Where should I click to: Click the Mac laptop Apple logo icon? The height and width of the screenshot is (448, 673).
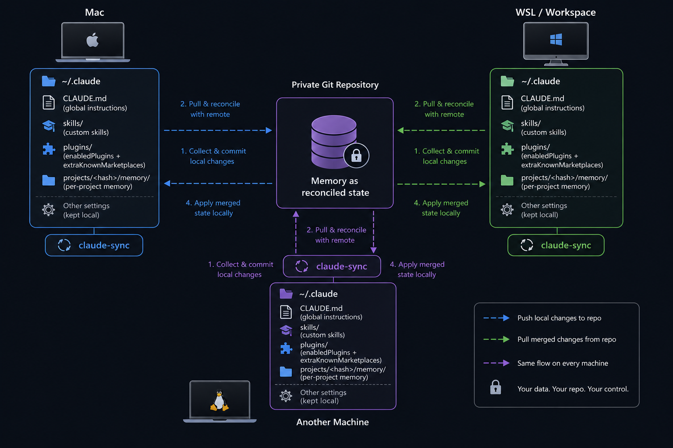[x=92, y=40]
